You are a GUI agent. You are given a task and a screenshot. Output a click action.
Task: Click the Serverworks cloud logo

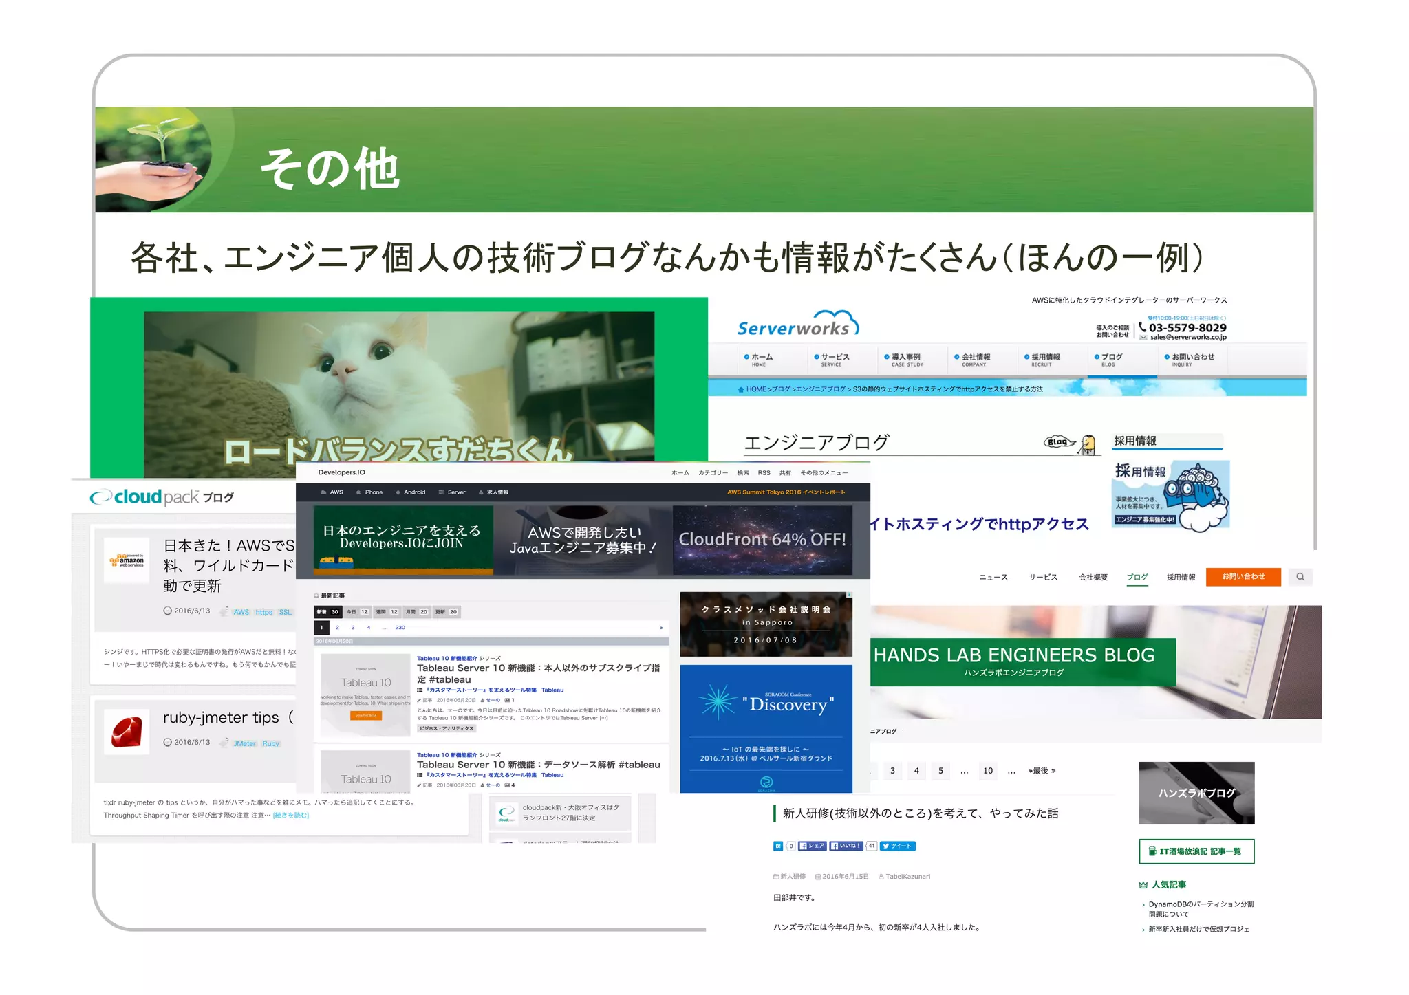pyautogui.click(x=798, y=324)
